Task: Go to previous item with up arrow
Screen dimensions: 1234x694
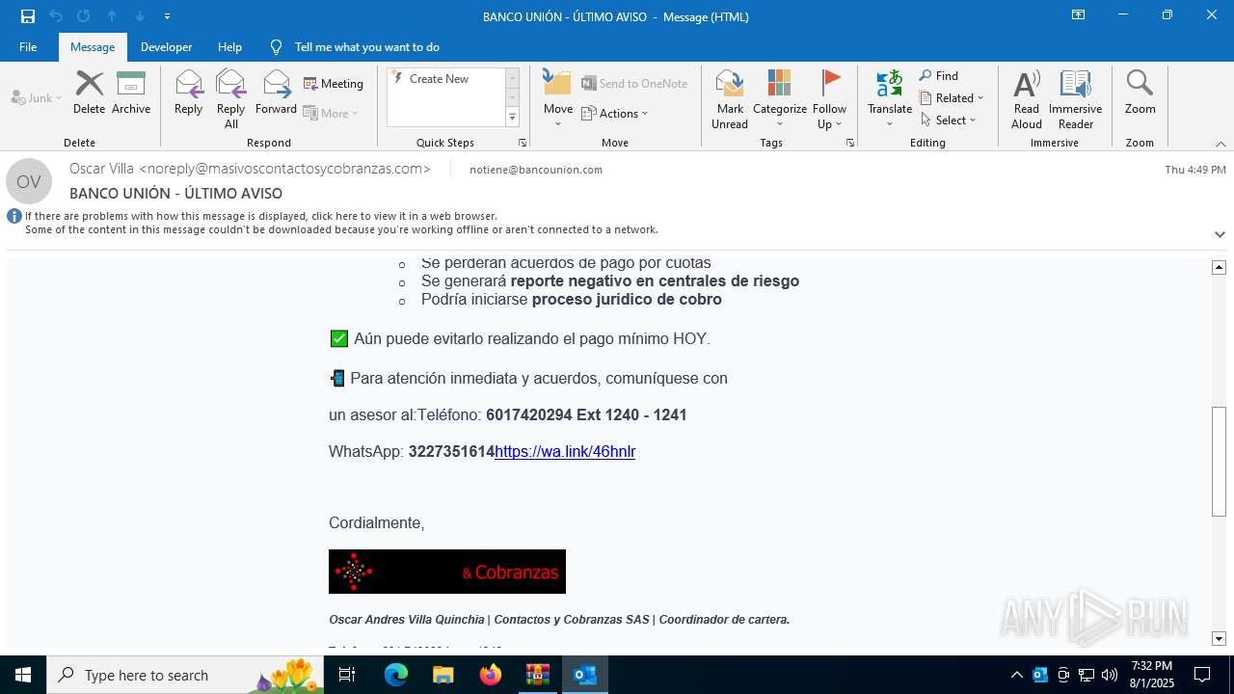Action: click(x=112, y=16)
